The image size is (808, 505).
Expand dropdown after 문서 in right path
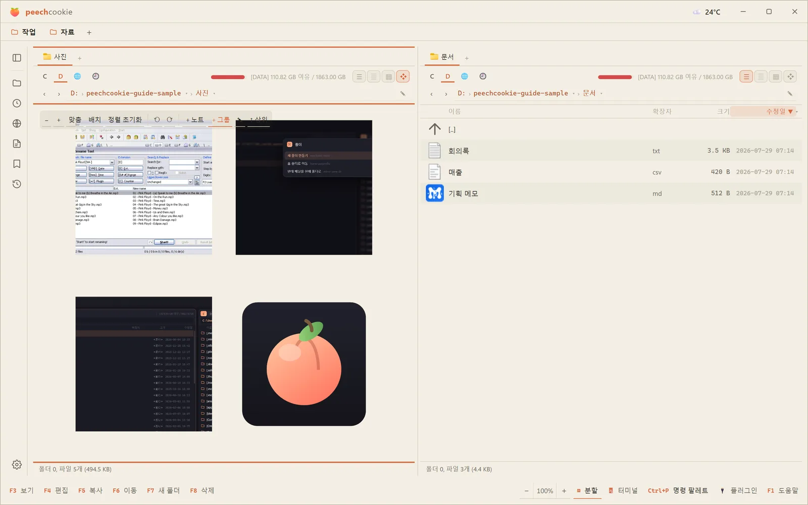click(601, 93)
